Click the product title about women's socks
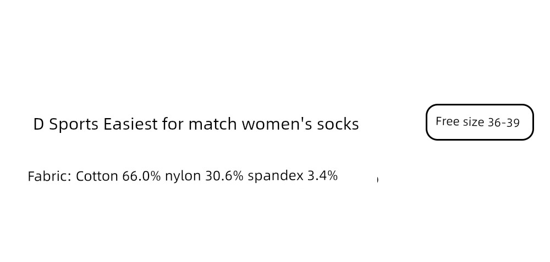Image resolution: width=550 pixels, height=262 pixels. (196, 124)
